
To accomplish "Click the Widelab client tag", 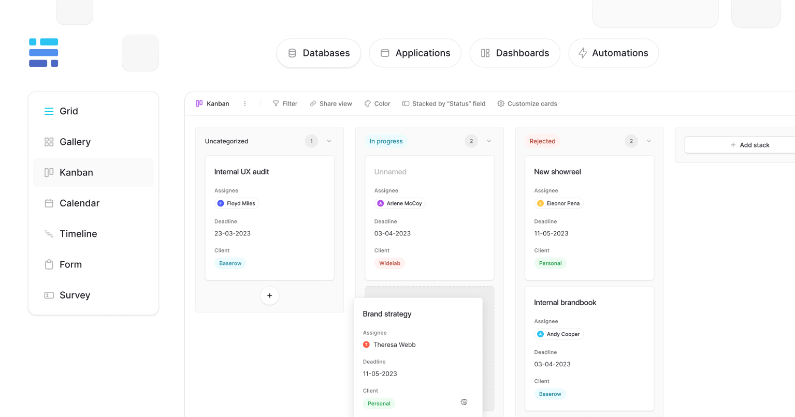I will pyautogui.click(x=389, y=263).
